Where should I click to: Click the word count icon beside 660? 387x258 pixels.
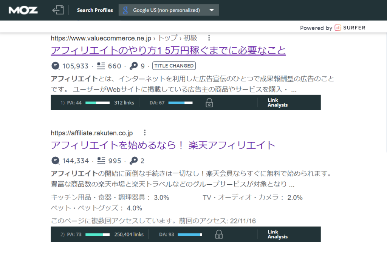point(101,66)
